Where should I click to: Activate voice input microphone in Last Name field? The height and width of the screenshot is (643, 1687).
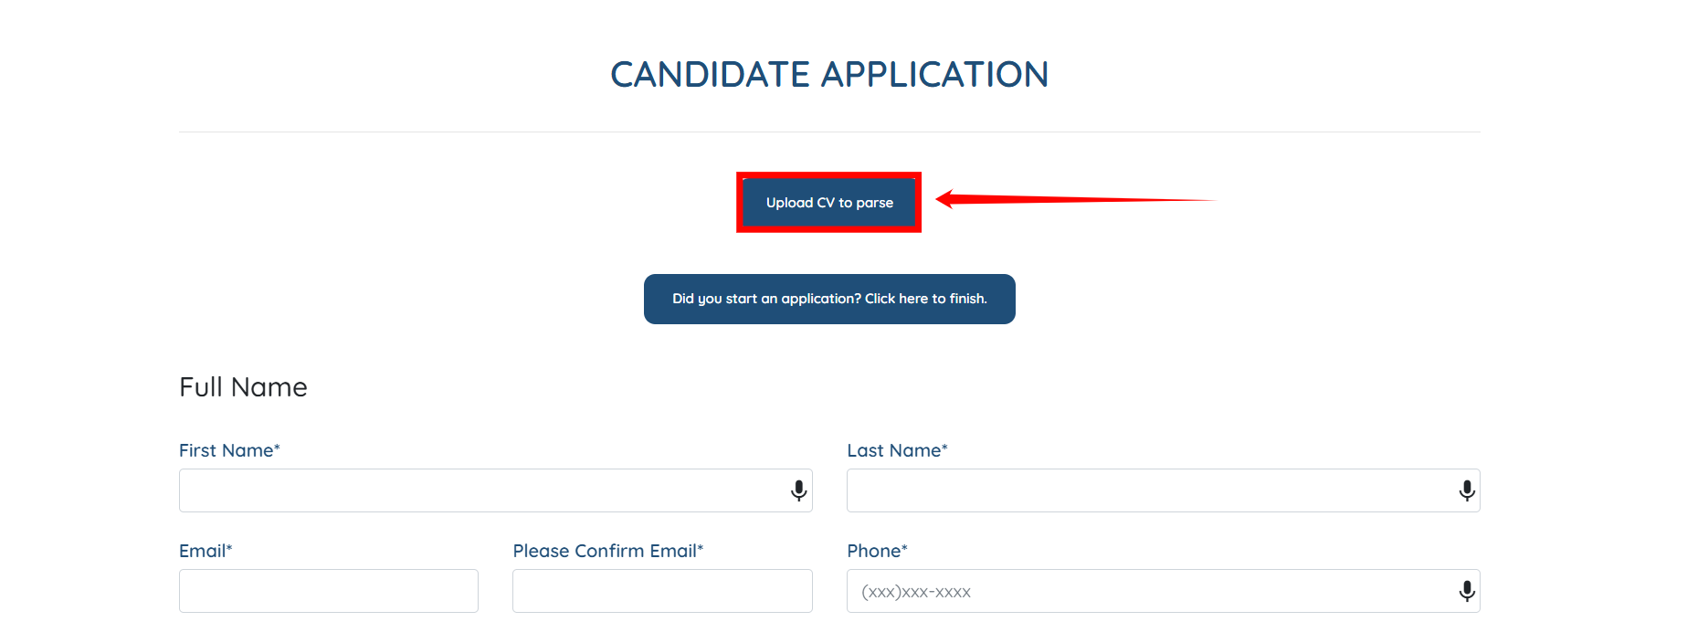pos(1467,491)
